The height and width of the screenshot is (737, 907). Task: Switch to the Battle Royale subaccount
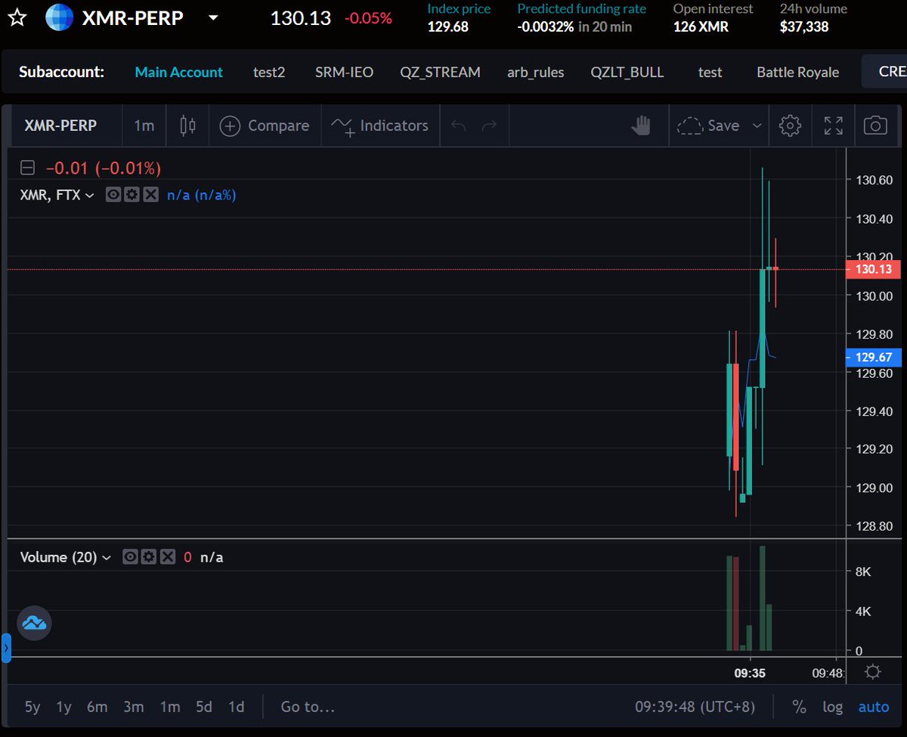[797, 72]
